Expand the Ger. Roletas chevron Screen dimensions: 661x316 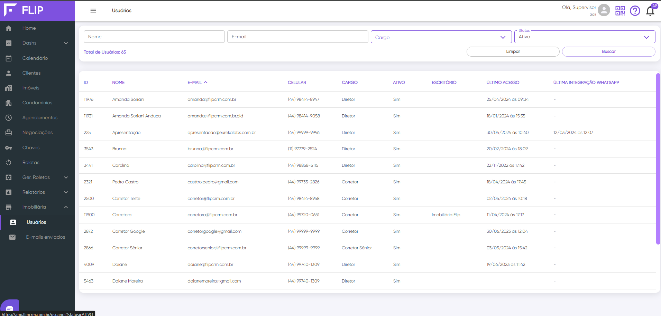(66, 178)
